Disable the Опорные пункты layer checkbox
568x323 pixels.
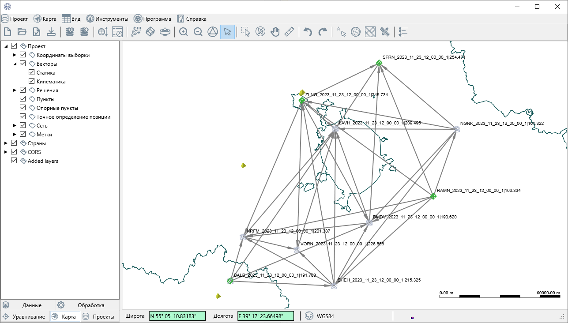coord(23,108)
